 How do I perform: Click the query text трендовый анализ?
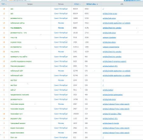18,123
